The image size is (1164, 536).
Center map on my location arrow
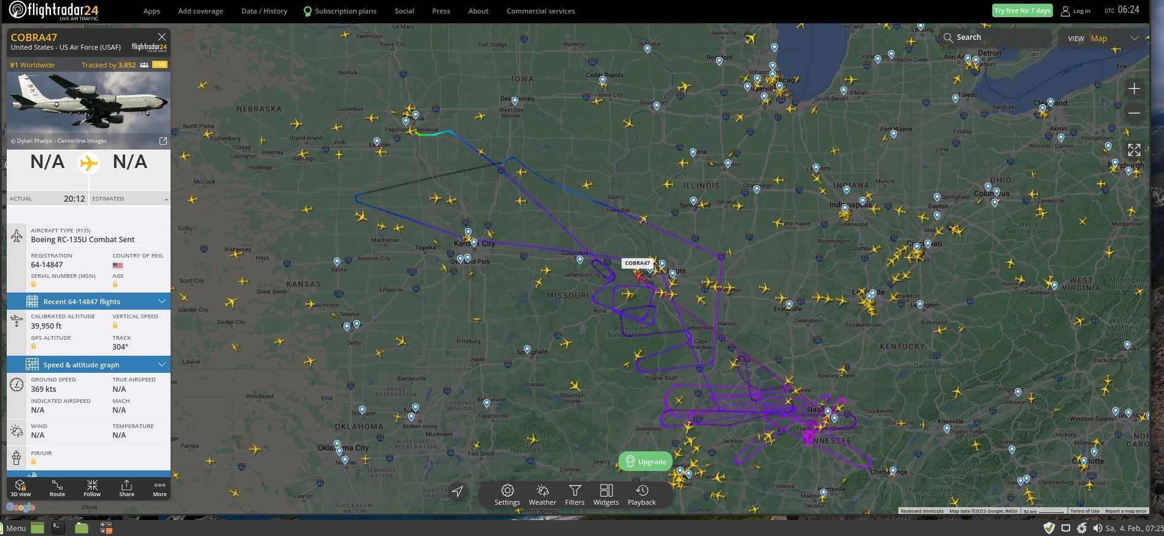pyautogui.click(x=458, y=491)
